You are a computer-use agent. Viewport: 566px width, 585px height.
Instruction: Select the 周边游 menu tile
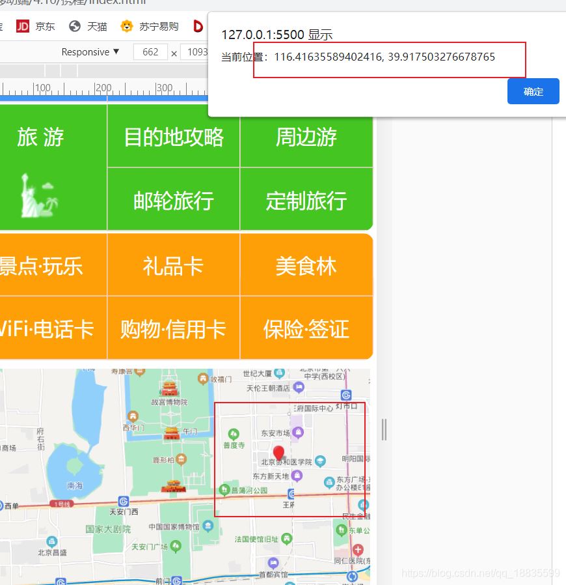306,139
